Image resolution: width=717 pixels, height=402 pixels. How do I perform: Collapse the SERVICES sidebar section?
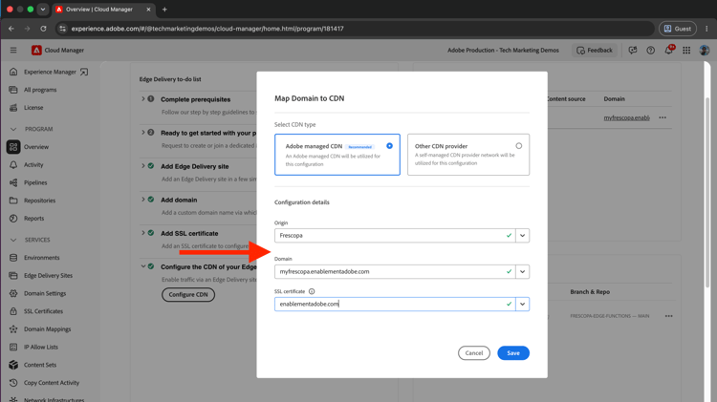(13, 240)
